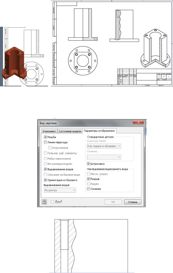This screenshot has width=173, height=273.
Task: Uncheck the Резьба checkbox
Action: pos(45,137)
